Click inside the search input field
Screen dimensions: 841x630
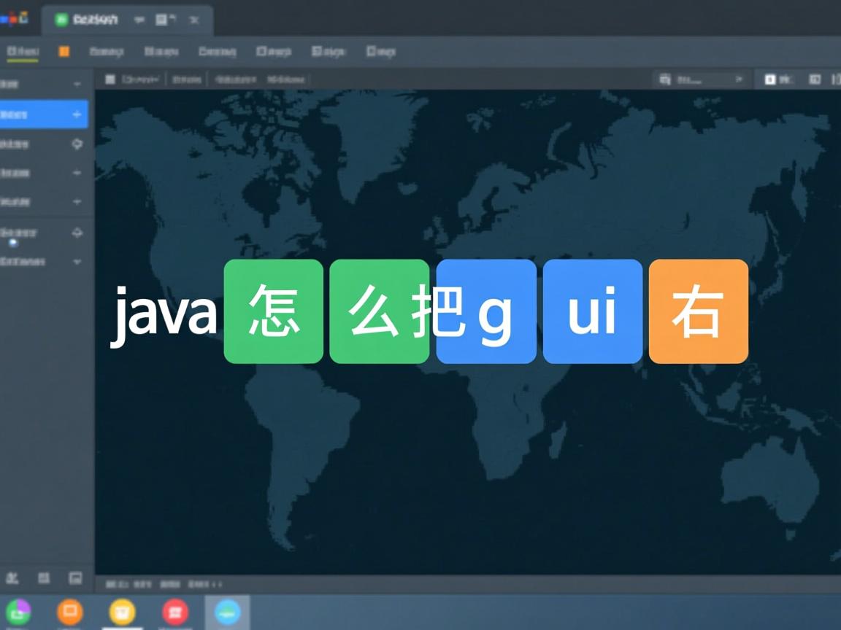[701, 79]
